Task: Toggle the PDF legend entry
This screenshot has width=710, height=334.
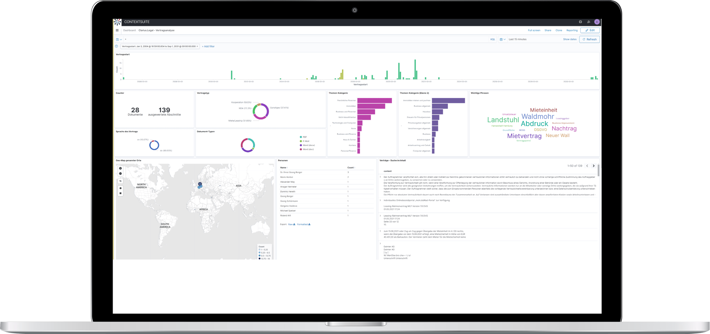Action: tap(303, 137)
